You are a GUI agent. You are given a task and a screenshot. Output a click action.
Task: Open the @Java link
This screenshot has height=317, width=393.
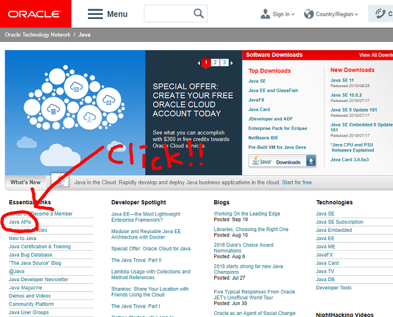(17, 272)
